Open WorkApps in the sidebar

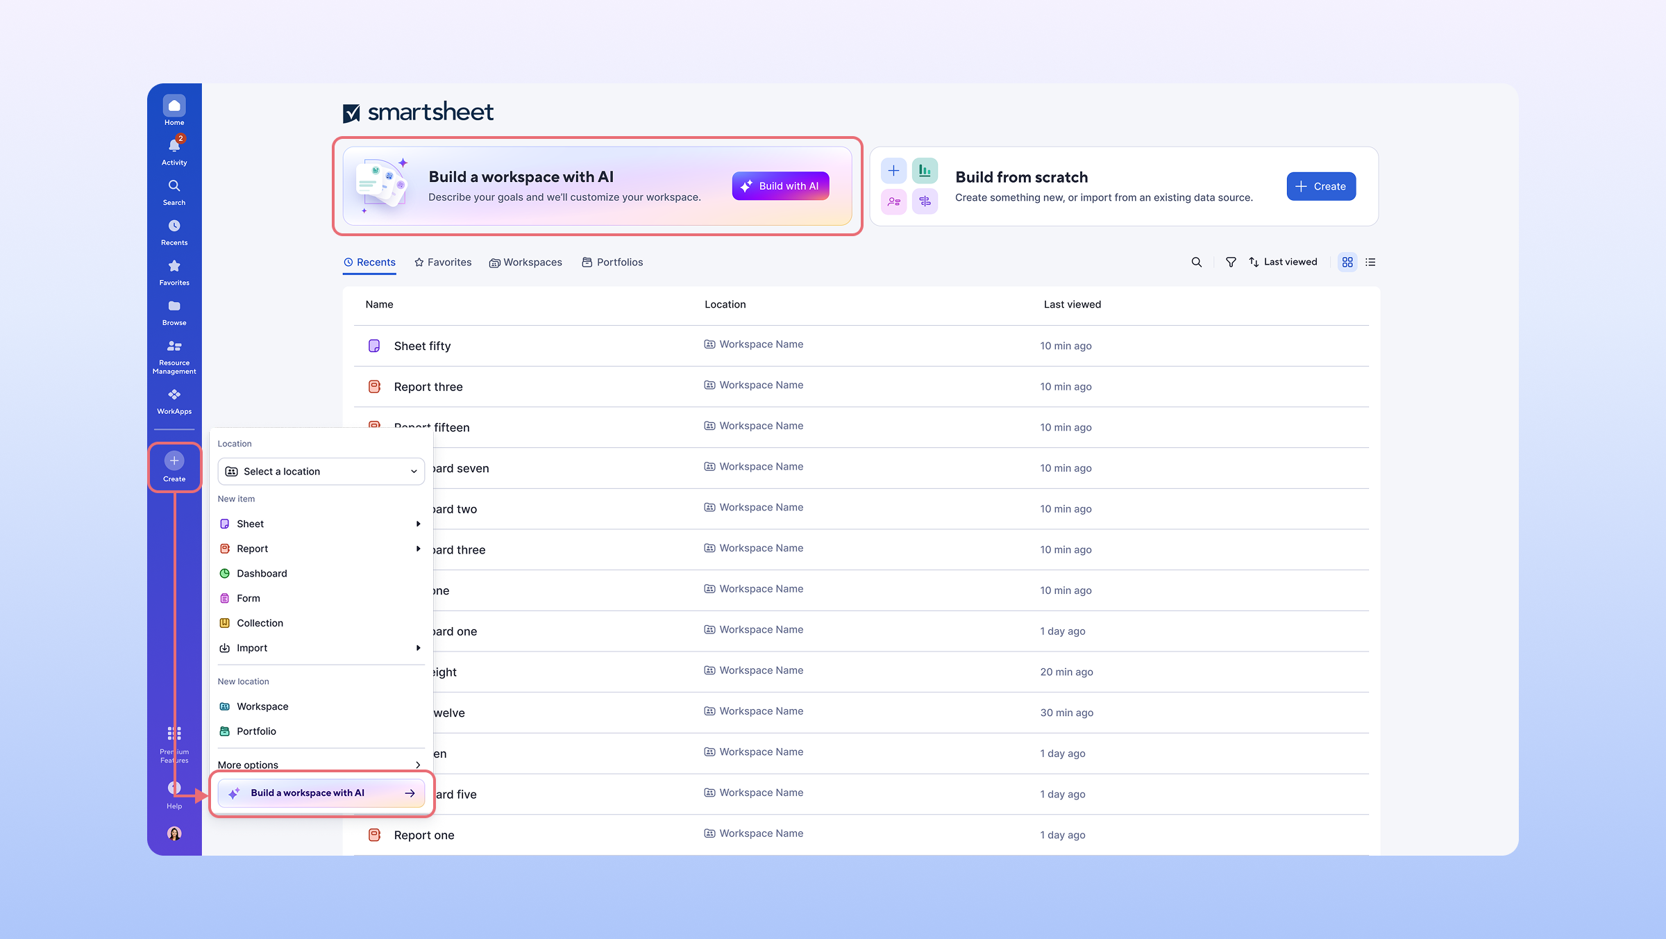(174, 401)
